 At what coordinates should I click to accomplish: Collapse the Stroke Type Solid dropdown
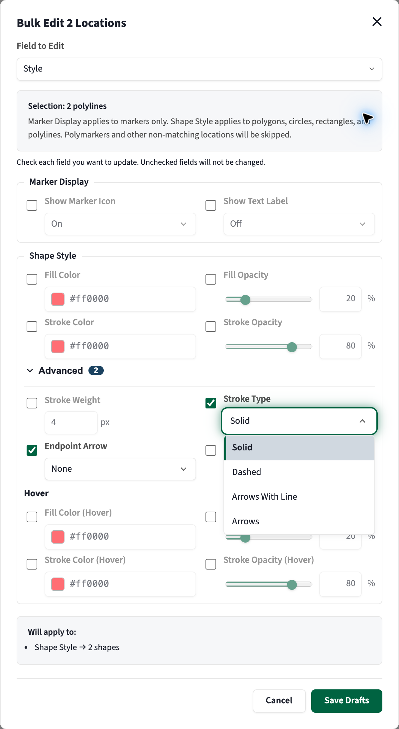[x=299, y=421]
